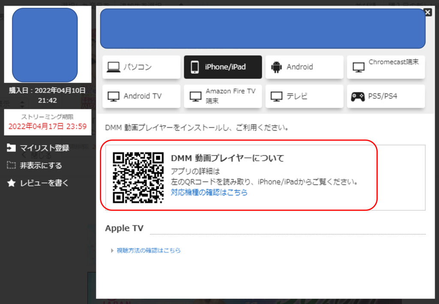439x304 pixels.
Task: Open the 視聴方法の確認はこちら link
Action: coord(148,250)
